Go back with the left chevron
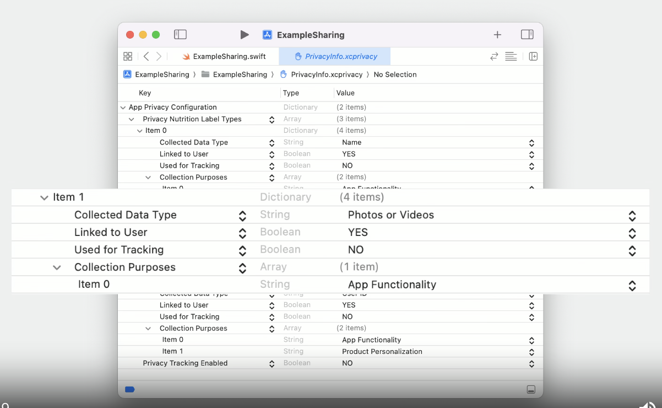This screenshot has height=408, width=662. coord(146,56)
